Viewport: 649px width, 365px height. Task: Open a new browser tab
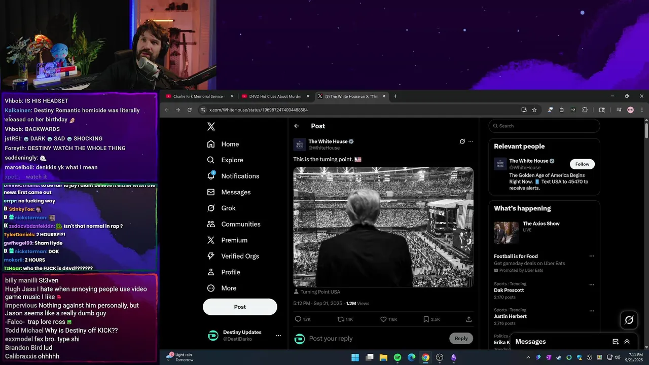coord(395,96)
